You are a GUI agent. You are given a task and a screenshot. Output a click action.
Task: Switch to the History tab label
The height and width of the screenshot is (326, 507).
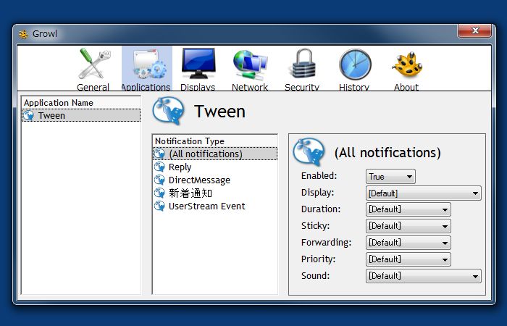tap(353, 87)
